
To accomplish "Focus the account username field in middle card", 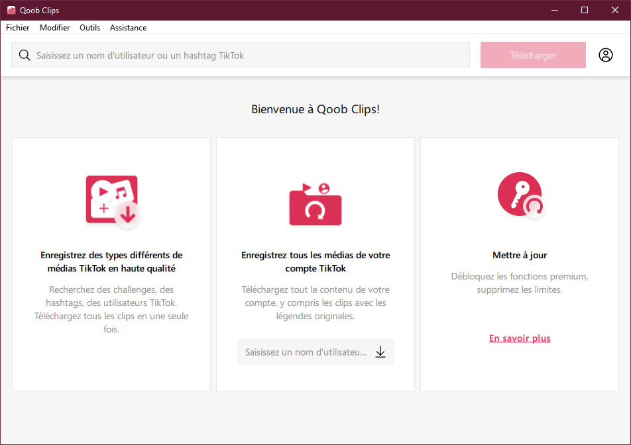I will [x=315, y=352].
